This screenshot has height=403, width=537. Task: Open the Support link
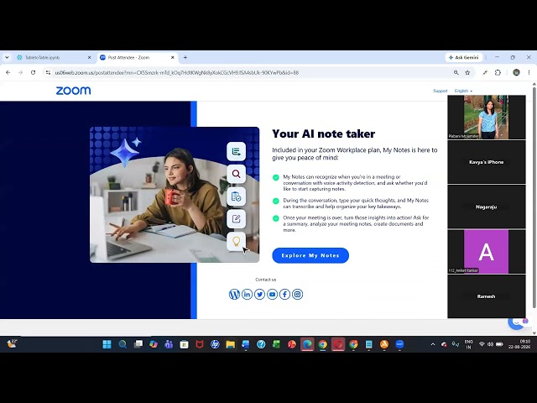pos(440,91)
